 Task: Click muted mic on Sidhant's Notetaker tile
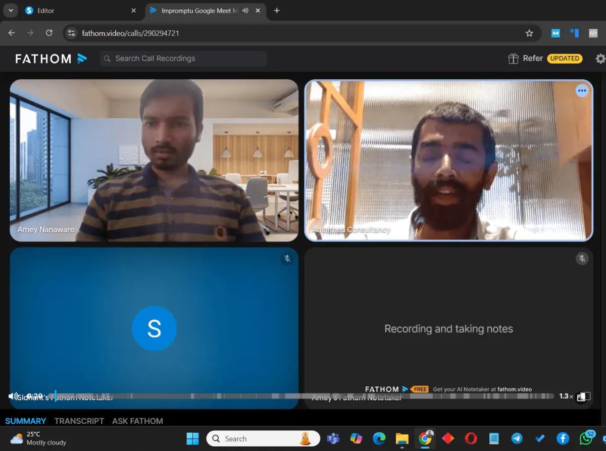click(x=287, y=259)
